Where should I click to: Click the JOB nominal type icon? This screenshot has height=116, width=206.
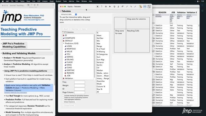65,76
